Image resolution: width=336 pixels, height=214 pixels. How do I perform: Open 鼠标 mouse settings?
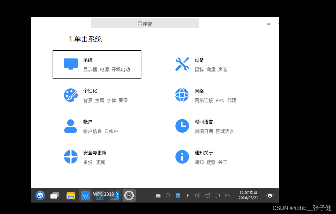[199, 70]
